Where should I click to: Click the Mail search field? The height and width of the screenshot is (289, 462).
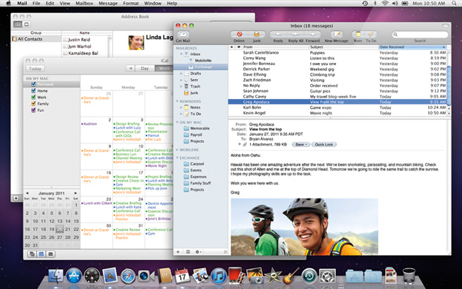point(420,34)
